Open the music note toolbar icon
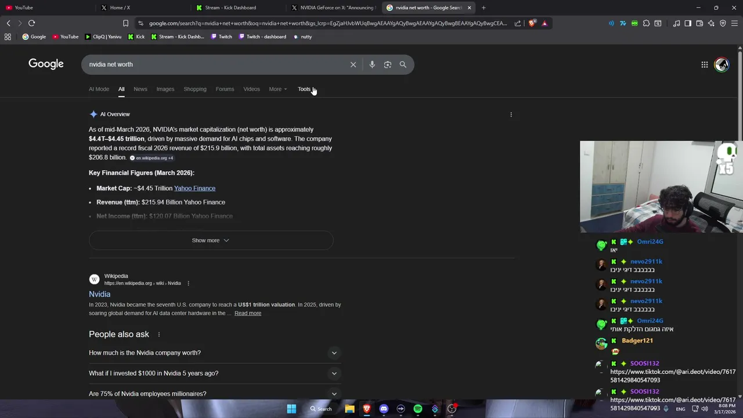This screenshot has width=743, height=418. click(x=676, y=23)
